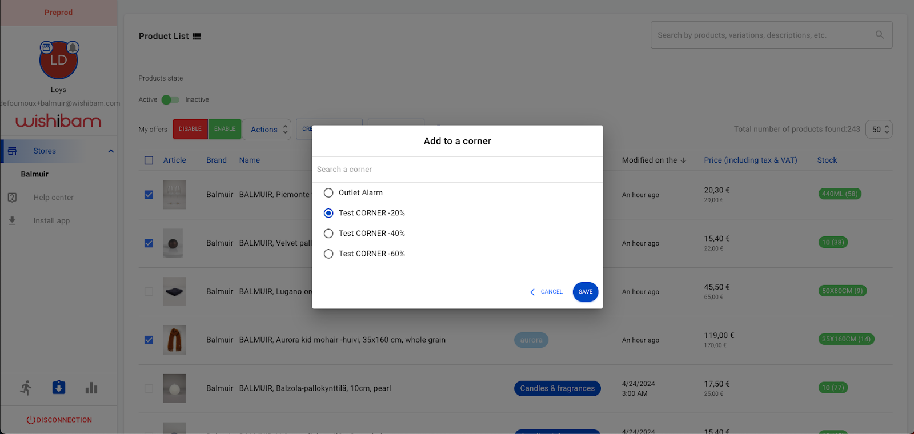Open the Balzola candle thumbnail
The width and height of the screenshot is (914, 434).
pos(174,389)
